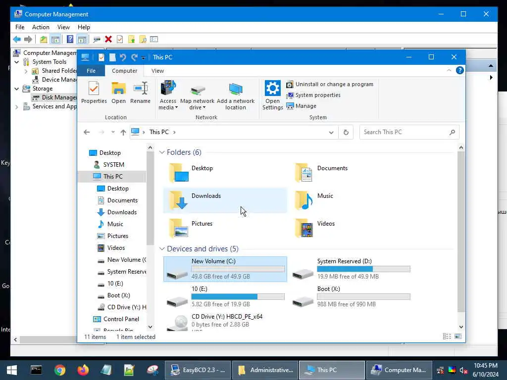Viewport: 507px width, 380px height.
Task: Open Customize Quick Access Toolbar dropdown
Action: [x=143, y=58]
